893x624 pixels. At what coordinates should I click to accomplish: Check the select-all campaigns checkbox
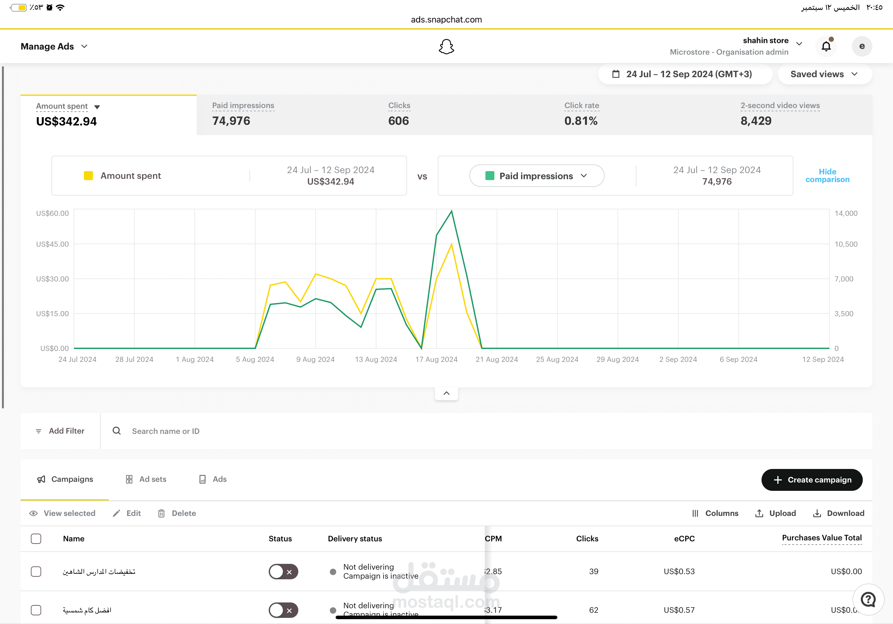tap(36, 539)
